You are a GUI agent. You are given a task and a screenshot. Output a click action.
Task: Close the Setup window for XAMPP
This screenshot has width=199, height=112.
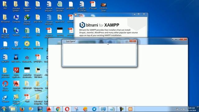[x=144, y=14]
